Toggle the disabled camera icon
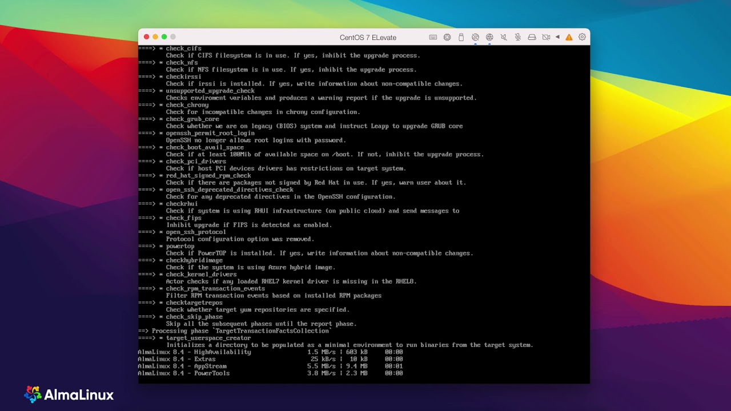This screenshot has height=411, width=731. pyautogui.click(x=546, y=37)
